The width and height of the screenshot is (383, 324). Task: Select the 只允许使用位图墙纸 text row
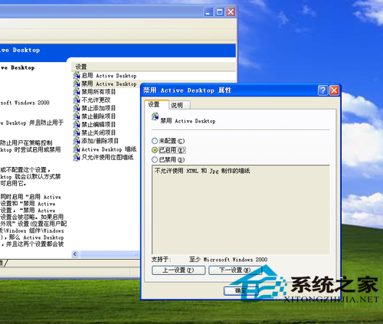coord(107,158)
